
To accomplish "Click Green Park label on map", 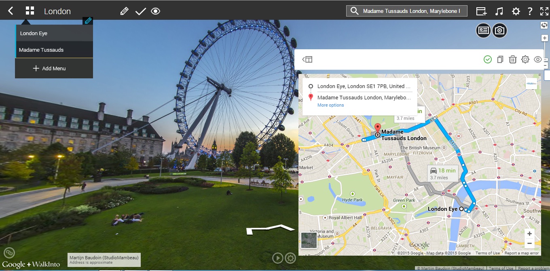I will [404, 200].
